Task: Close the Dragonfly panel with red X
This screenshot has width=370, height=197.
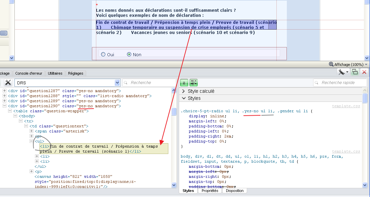Action: coord(364,72)
